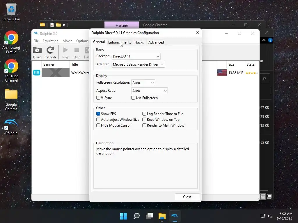This screenshot has width=298, height=223.
Task: Open File Explorer from the taskbar
Action: (x=162, y=216)
